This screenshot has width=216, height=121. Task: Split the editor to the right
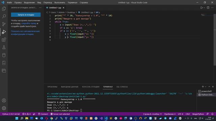208,8
